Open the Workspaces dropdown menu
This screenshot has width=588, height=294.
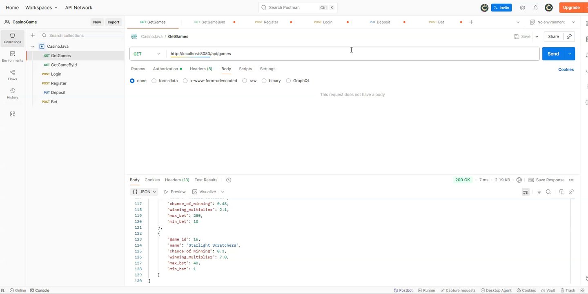[41, 7]
